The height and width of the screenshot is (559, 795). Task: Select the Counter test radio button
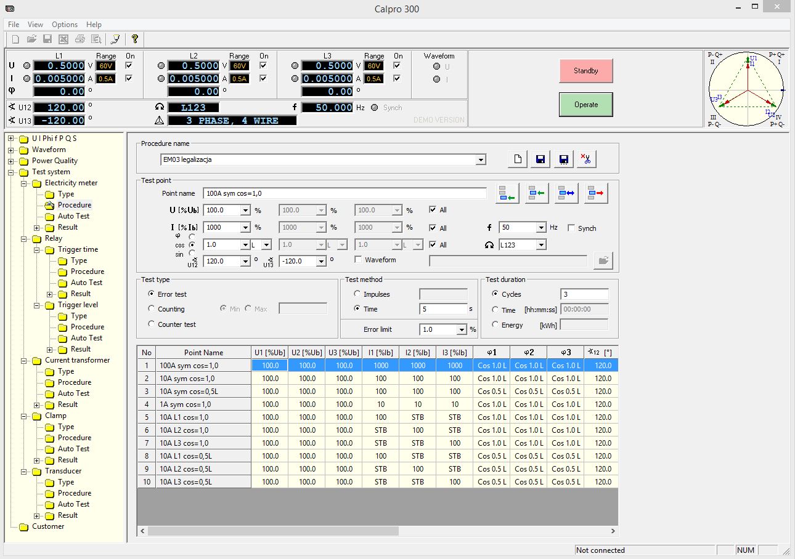coord(152,324)
